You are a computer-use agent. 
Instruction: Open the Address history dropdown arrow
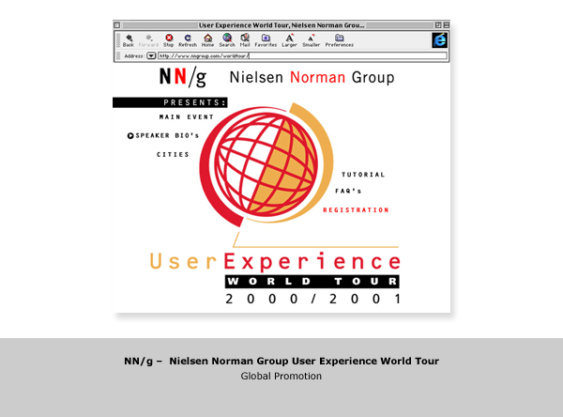click(151, 55)
